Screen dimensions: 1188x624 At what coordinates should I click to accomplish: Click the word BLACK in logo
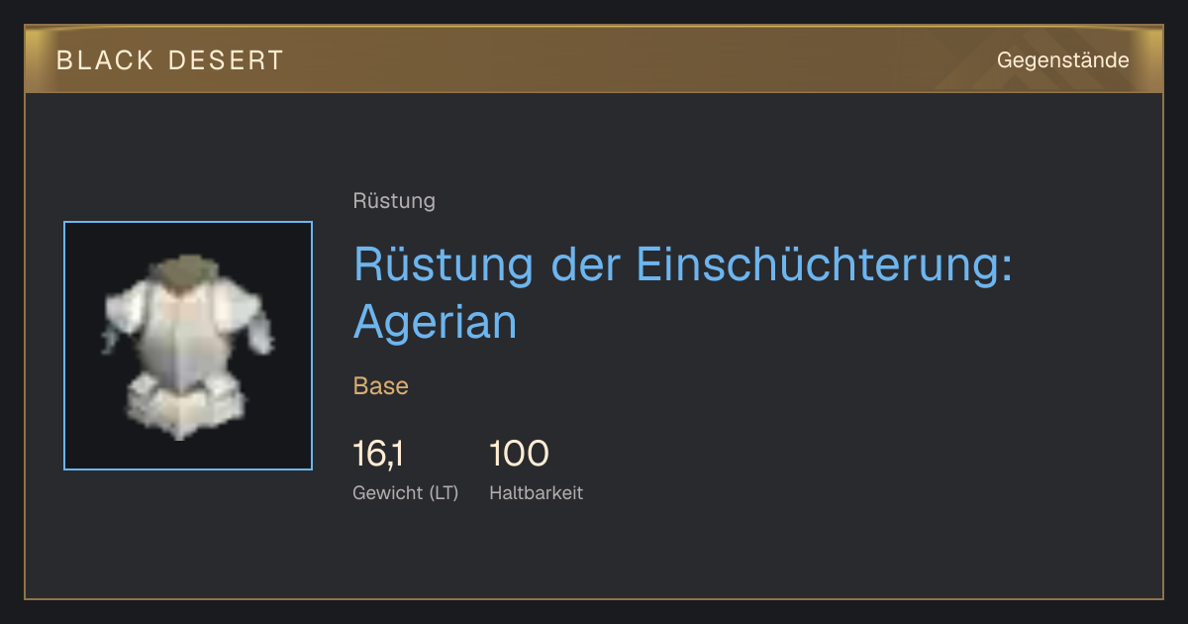click(105, 60)
